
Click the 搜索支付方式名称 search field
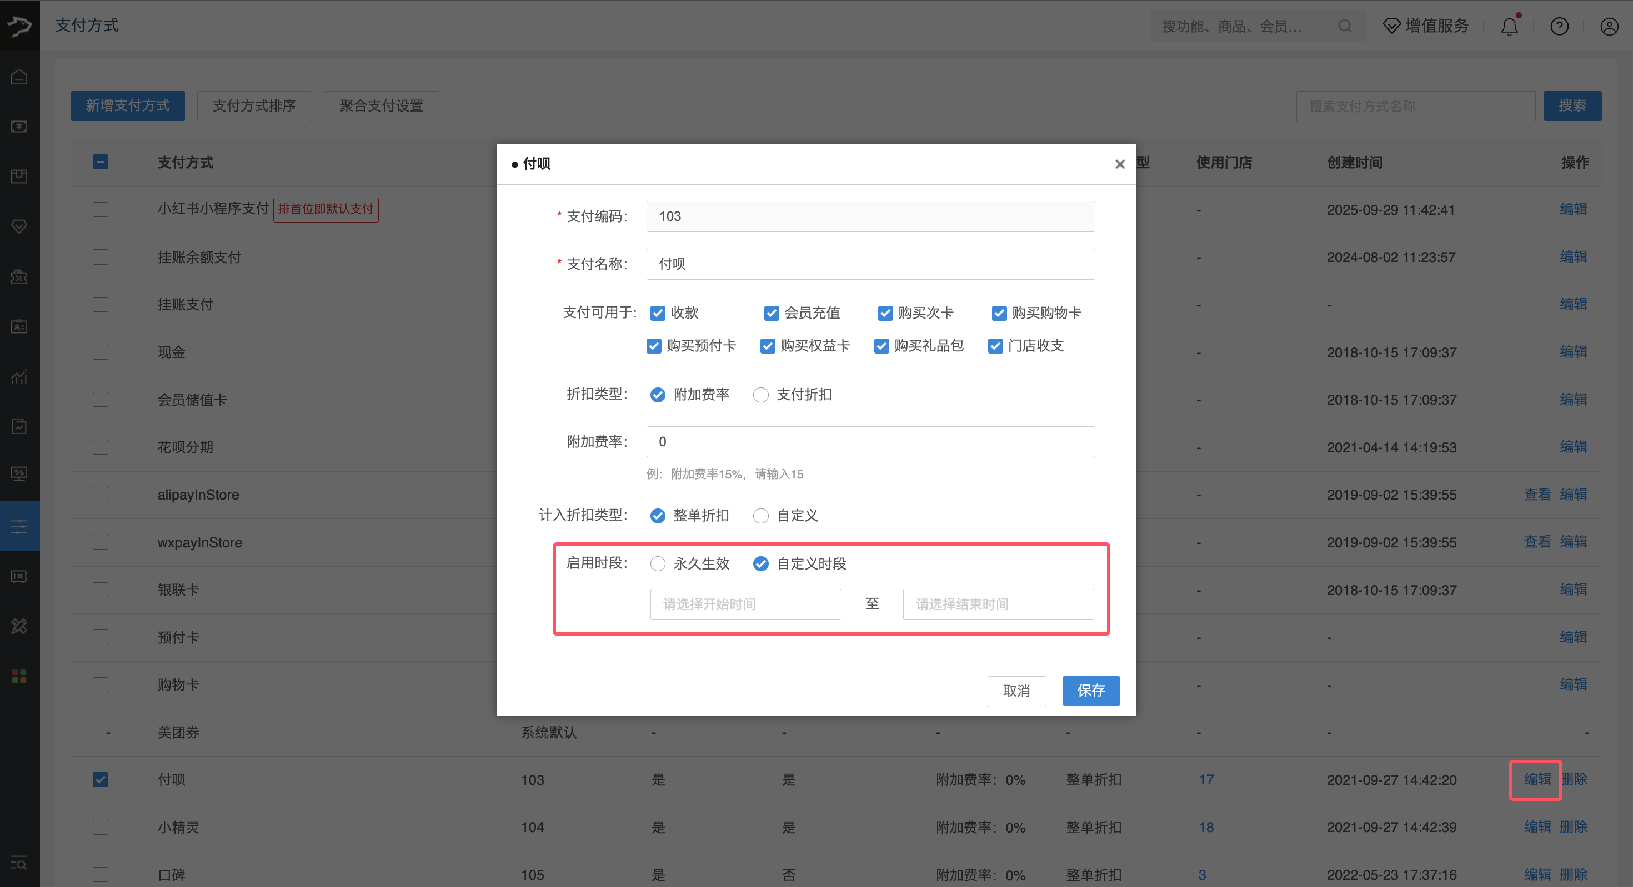(x=1416, y=106)
